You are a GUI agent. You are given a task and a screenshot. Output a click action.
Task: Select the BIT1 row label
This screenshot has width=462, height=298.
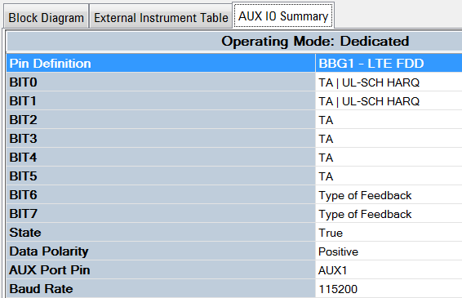(161, 101)
